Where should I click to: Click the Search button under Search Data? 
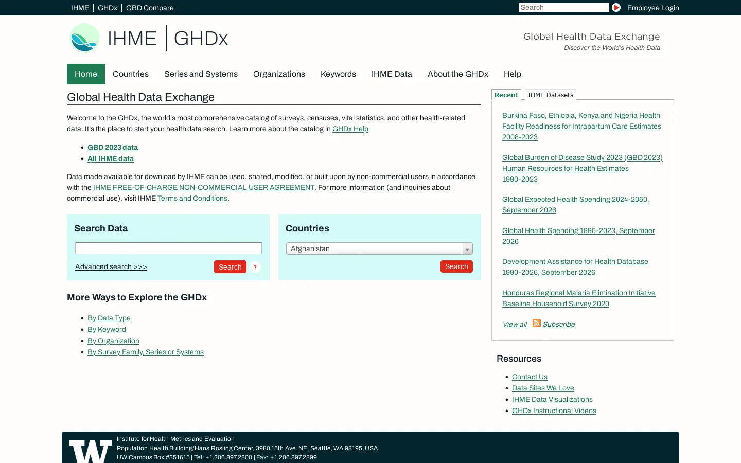coord(230,267)
